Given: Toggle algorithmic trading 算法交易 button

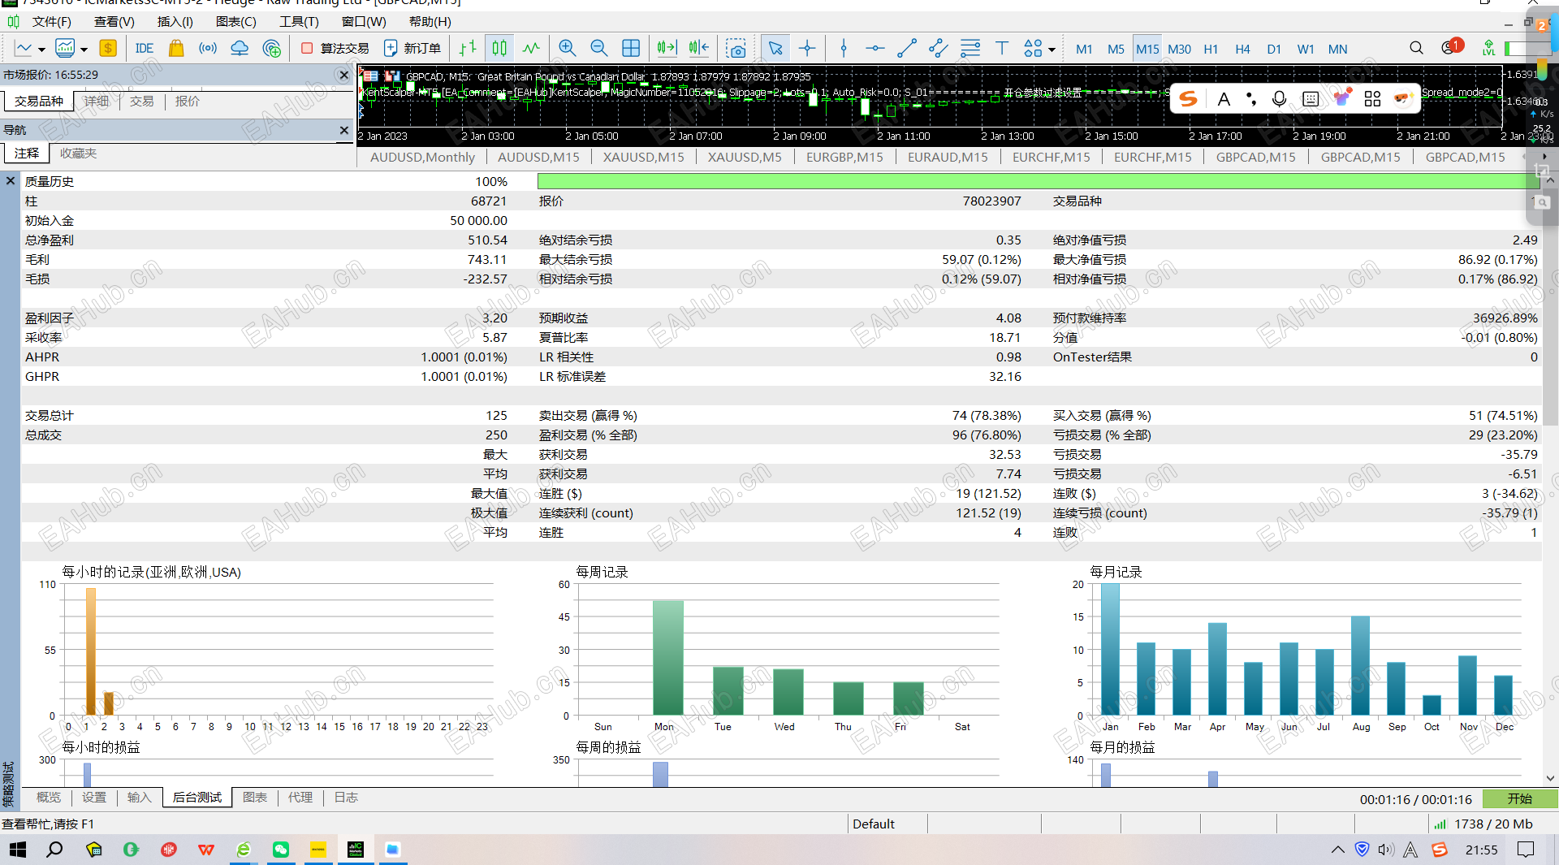Looking at the screenshot, I should pos(335,49).
